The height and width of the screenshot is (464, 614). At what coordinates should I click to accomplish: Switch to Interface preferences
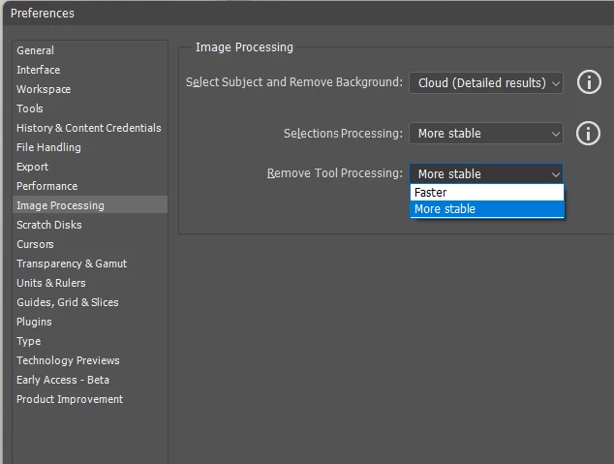click(x=39, y=70)
